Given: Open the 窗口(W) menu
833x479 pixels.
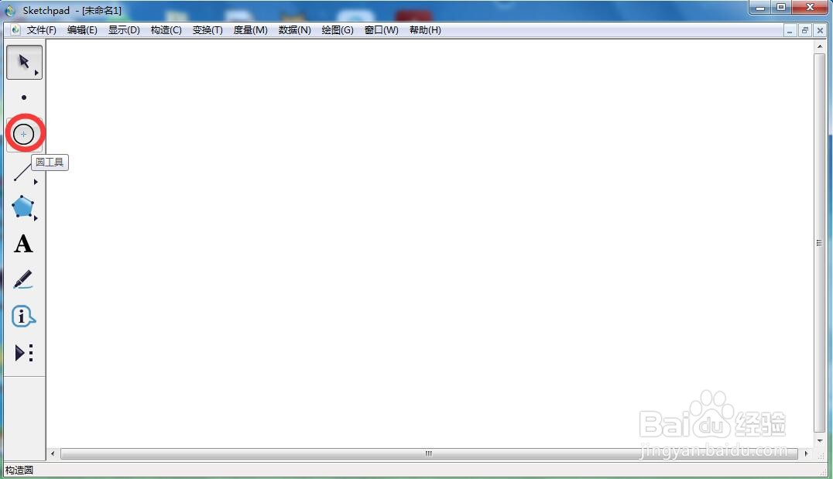Looking at the screenshot, I should tap(382, 30).
